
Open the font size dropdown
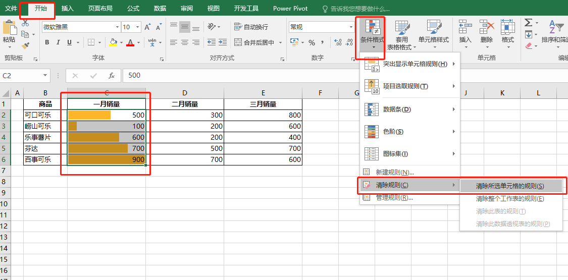[x=138, y=27]
